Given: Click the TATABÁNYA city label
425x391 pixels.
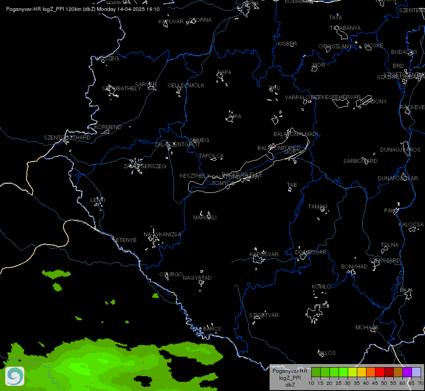Looking at the screenshot, I should click(x=345, y=28).
